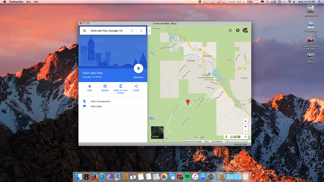324x182 pixels.
Task: Expand the imagery strip with double chevron
Action: [245, 136]
